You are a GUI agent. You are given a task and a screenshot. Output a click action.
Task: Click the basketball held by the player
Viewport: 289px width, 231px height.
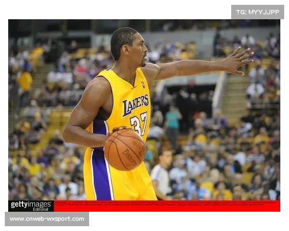point(125,149)
